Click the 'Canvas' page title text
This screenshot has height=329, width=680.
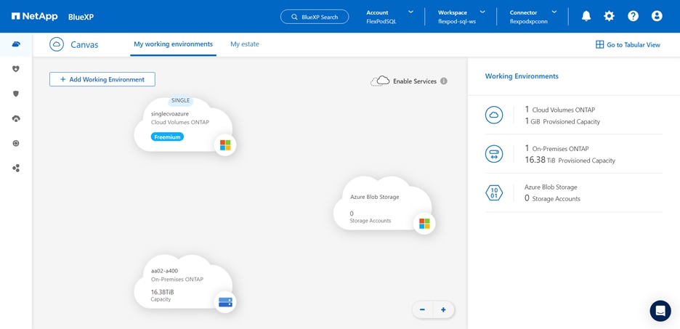84,44
